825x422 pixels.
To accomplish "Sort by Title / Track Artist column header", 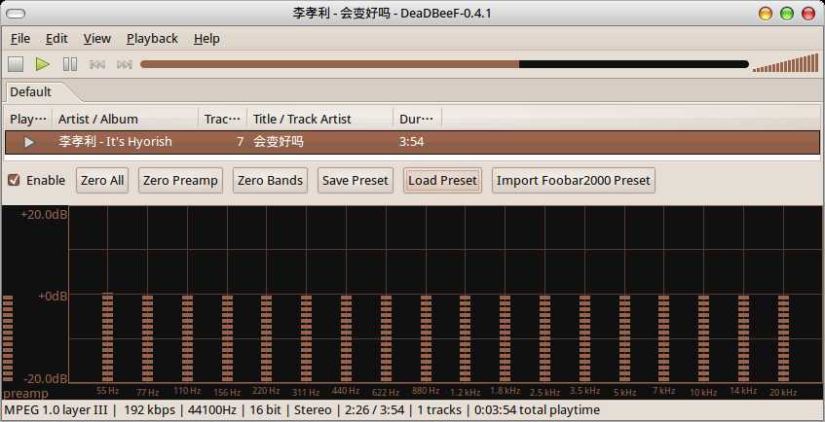I will (x=319, y=119).
